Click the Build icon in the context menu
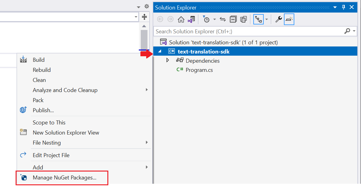The width and height of the screenshot is (361, 192). pyautogui.click(x=23, y=60)
